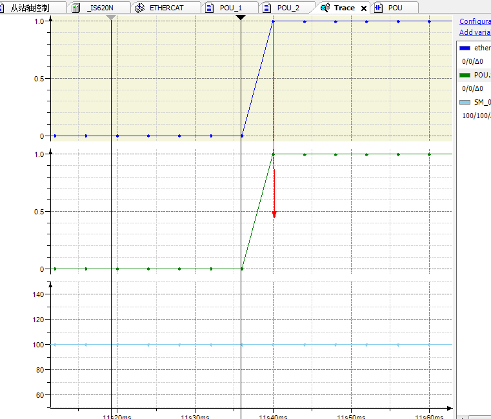The height and width of the screenshot is (419, 491).
Task: Switch to the POU_2 tab
Action: 288,8
